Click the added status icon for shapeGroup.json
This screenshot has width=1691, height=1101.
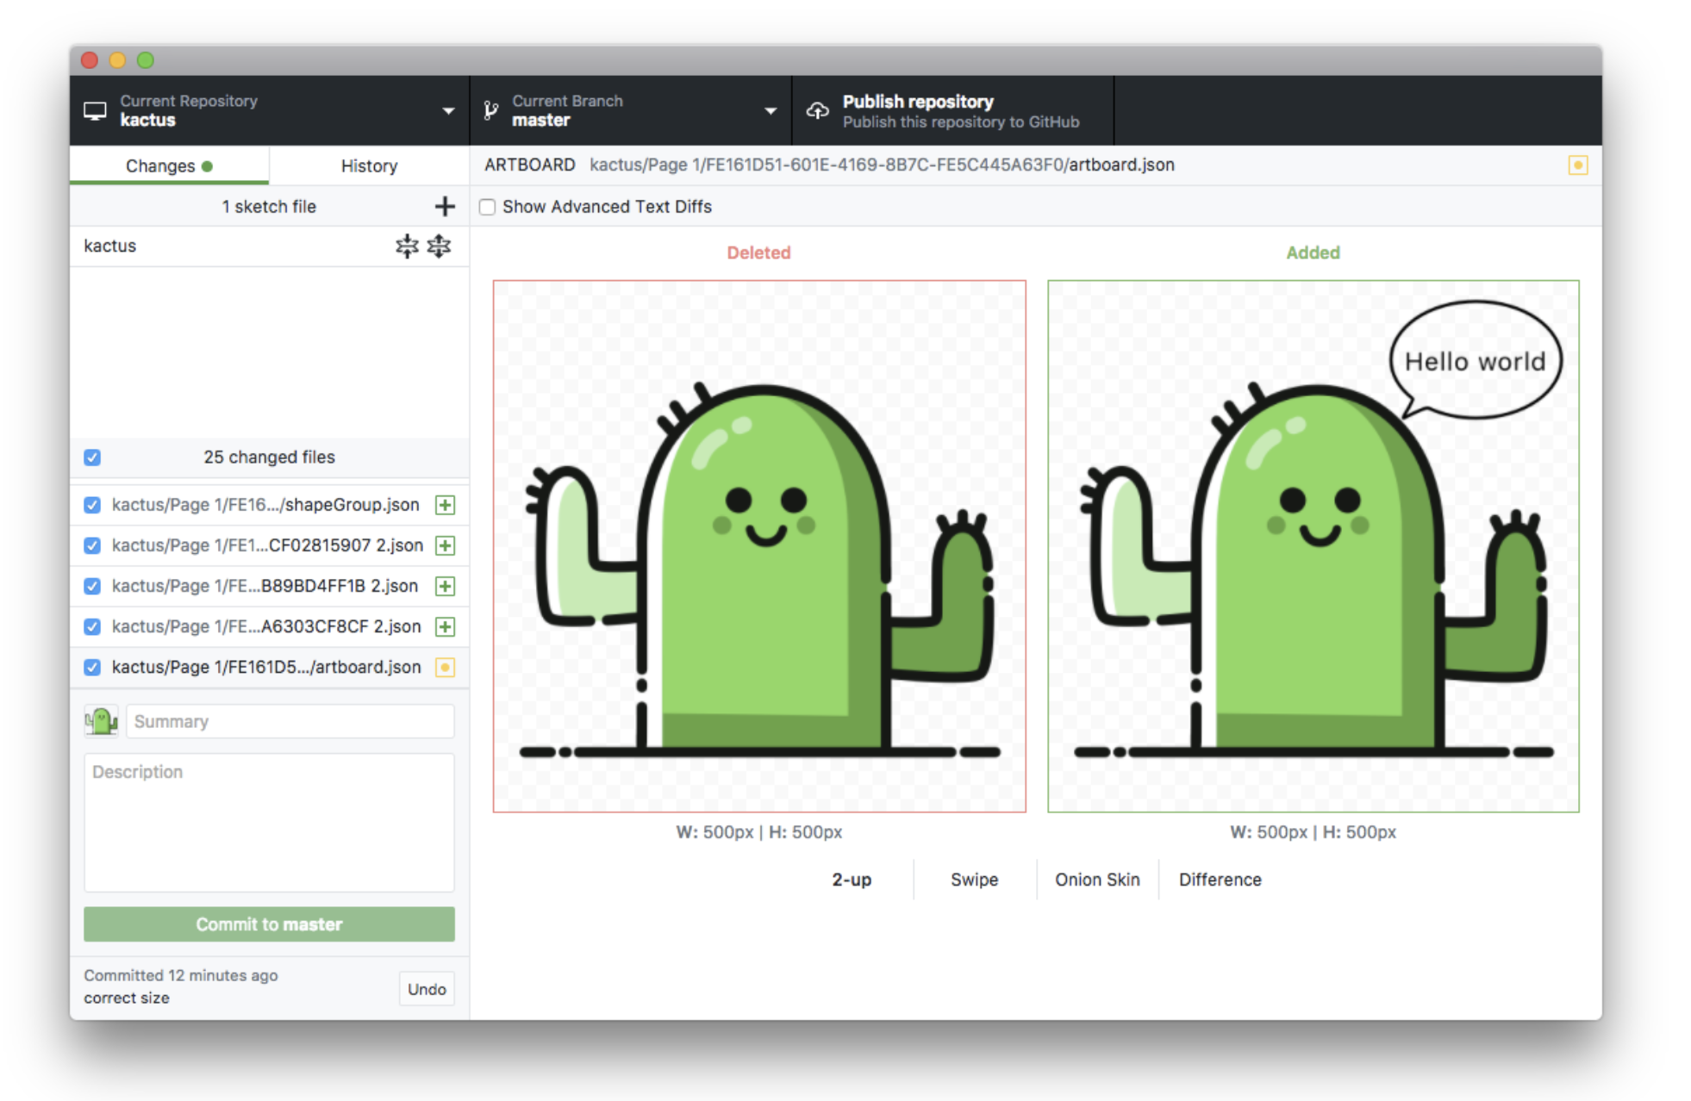445,505
